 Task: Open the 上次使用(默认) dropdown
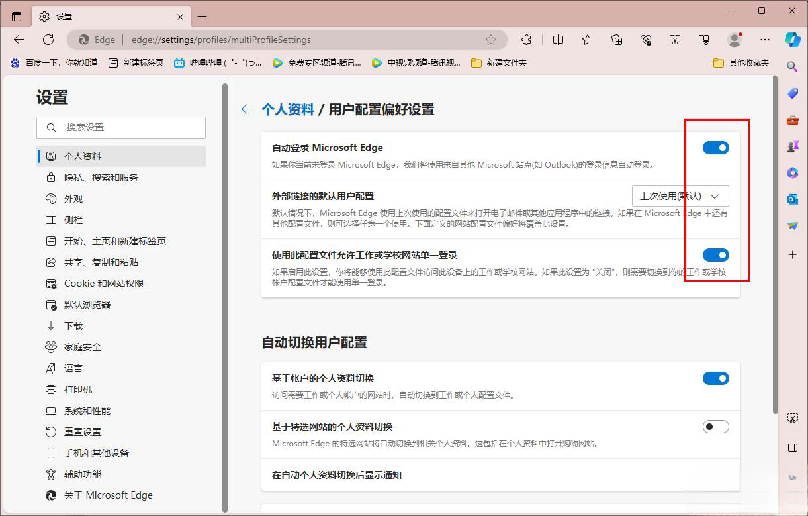point(680,196)
